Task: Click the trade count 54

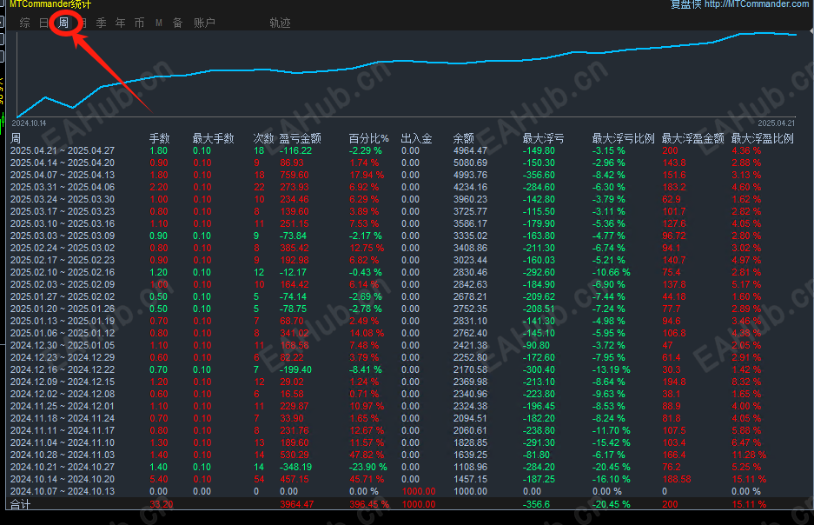Action: click(259, 479)
